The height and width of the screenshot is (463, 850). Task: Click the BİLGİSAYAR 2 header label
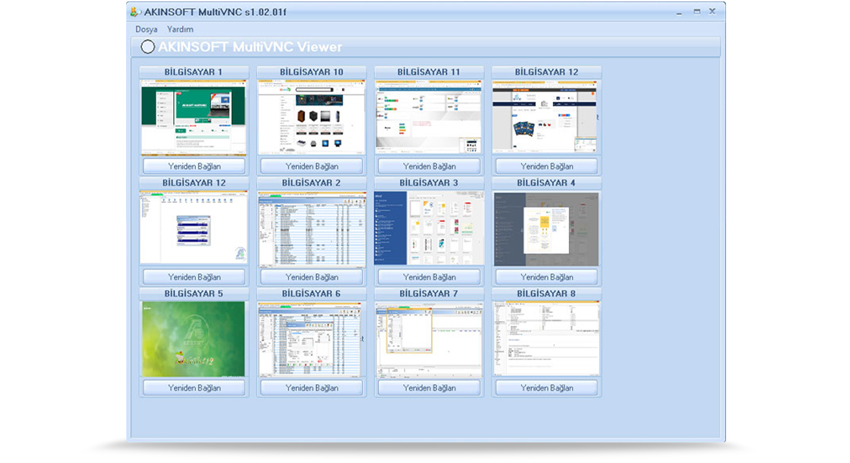click(311, 183)
